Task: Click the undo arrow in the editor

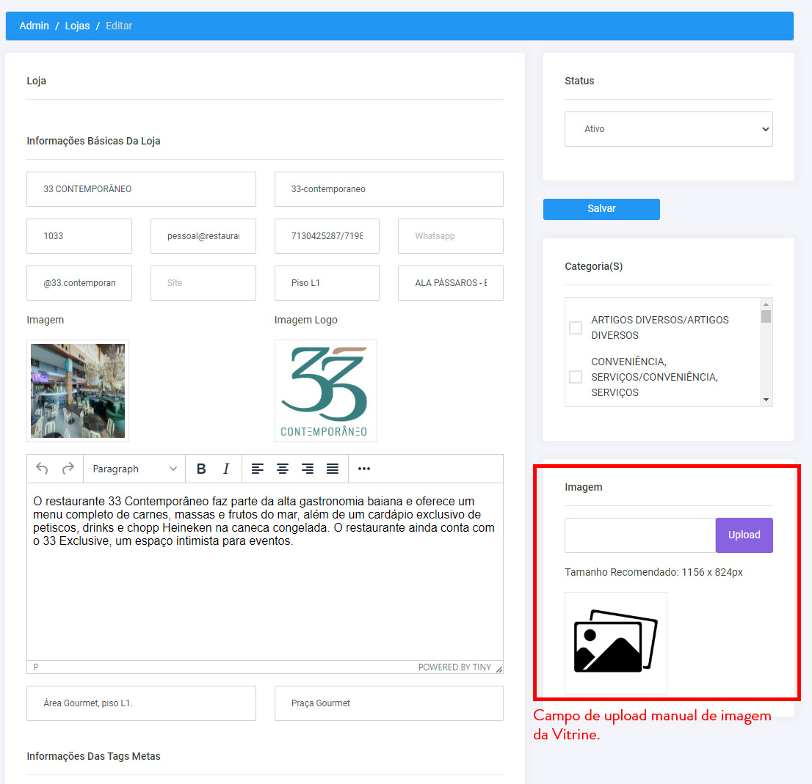Action: pyautogui.click(x=42, y=469)
